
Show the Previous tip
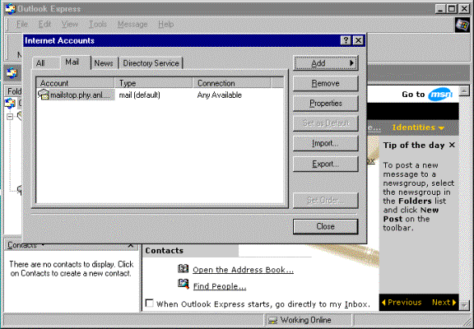coord(402,302)
